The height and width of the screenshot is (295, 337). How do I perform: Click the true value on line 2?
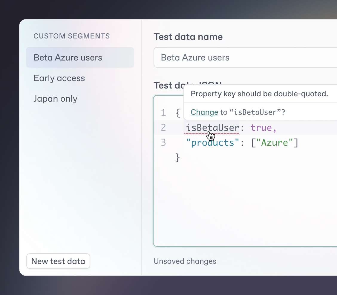pyautogui.click(x=261, y=128)
